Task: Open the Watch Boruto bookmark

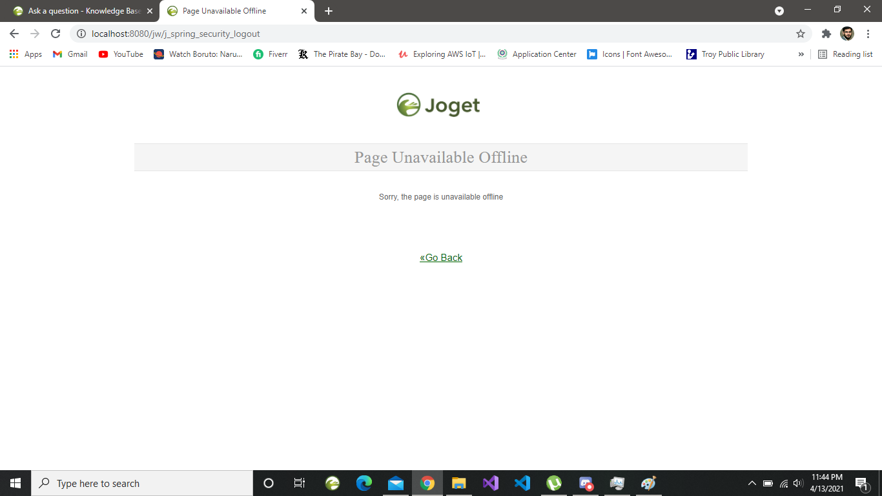Action: tap(198, 54)
